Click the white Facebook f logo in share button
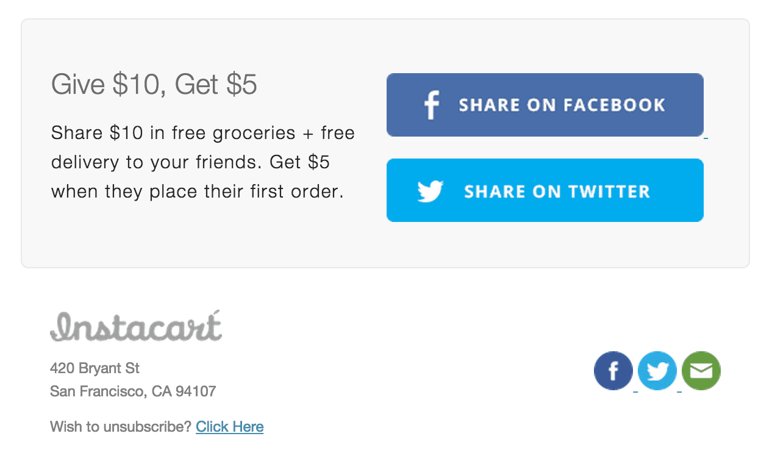Viewport: 772px width, 450px height. [432, 105]
